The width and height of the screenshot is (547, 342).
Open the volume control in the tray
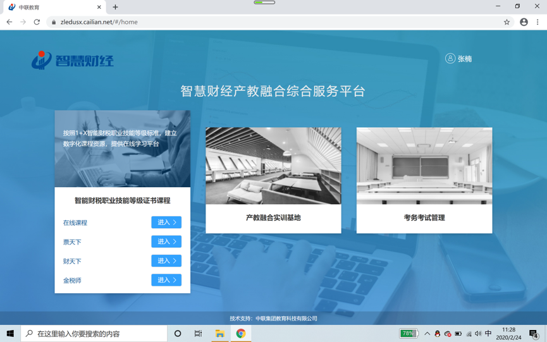[478, 334]
